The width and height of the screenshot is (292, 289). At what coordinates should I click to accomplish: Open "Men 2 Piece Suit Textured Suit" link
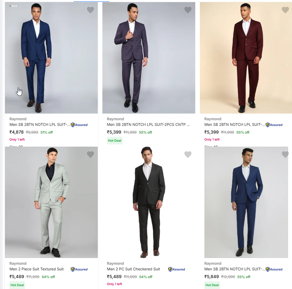(37, 269)
